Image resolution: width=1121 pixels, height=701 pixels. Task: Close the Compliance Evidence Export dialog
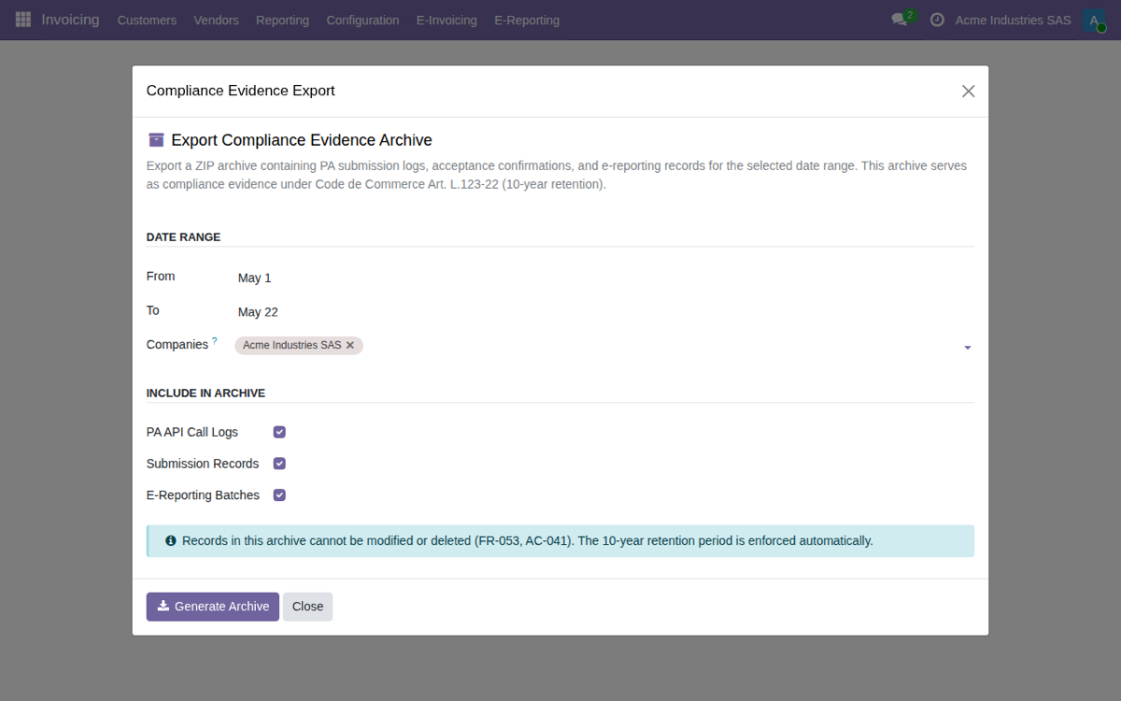tap(968, 91)
